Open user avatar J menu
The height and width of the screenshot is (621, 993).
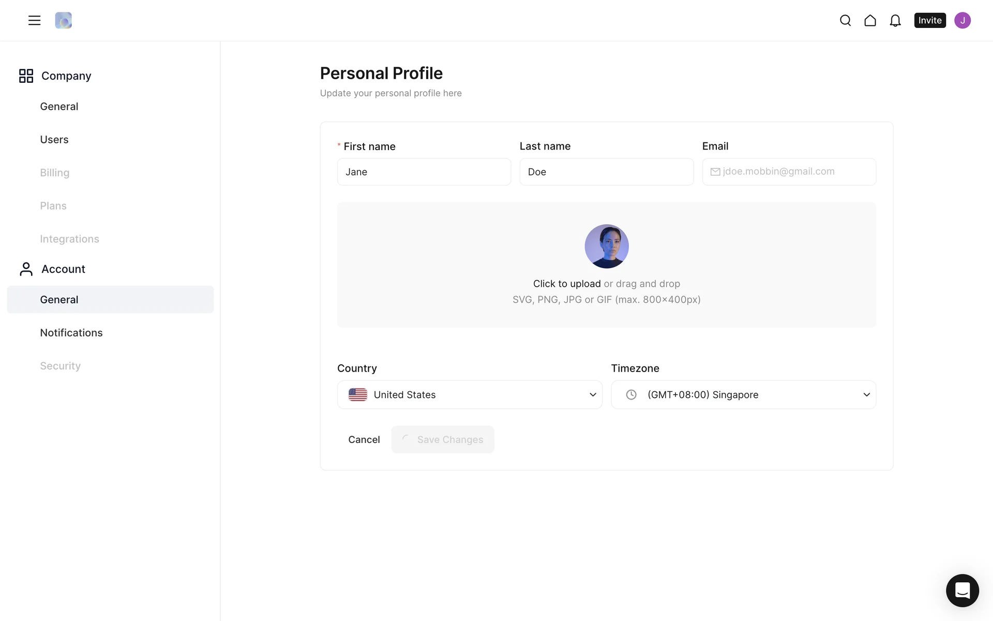coord(962,20)
